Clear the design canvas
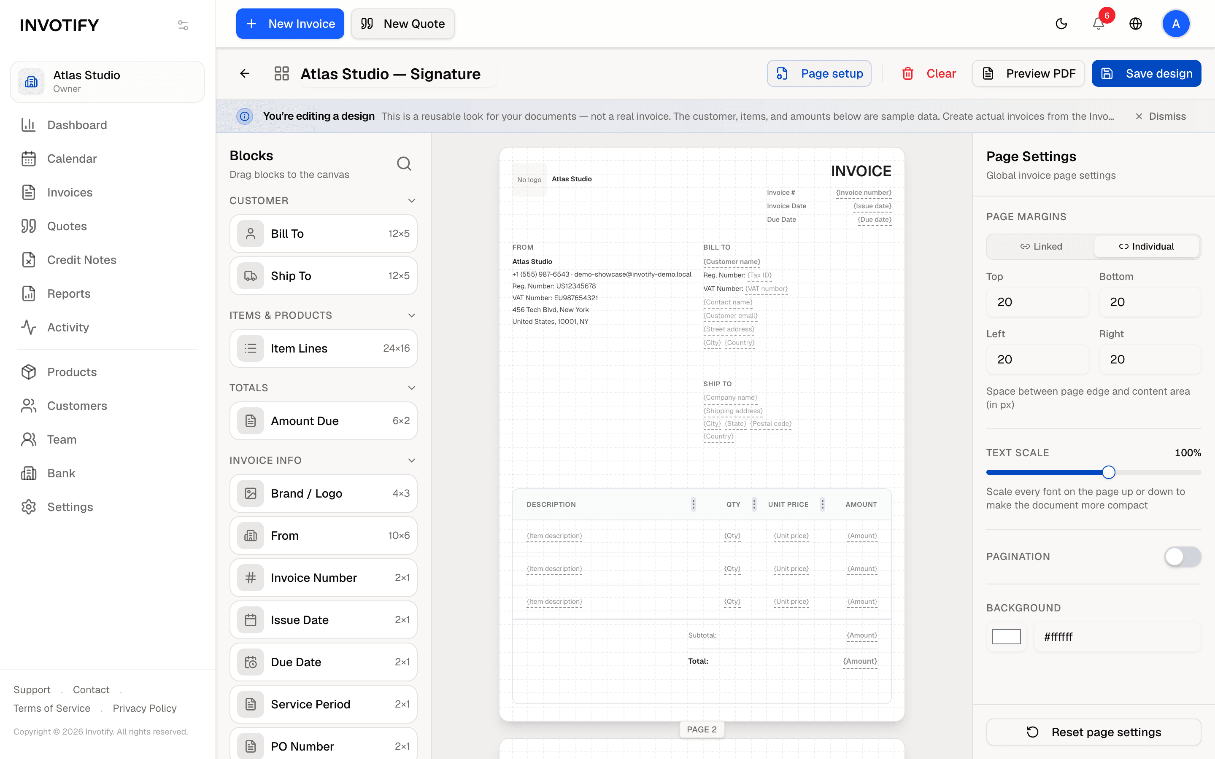The width and height of the screenshot is (1215, 759). point(929,73)
